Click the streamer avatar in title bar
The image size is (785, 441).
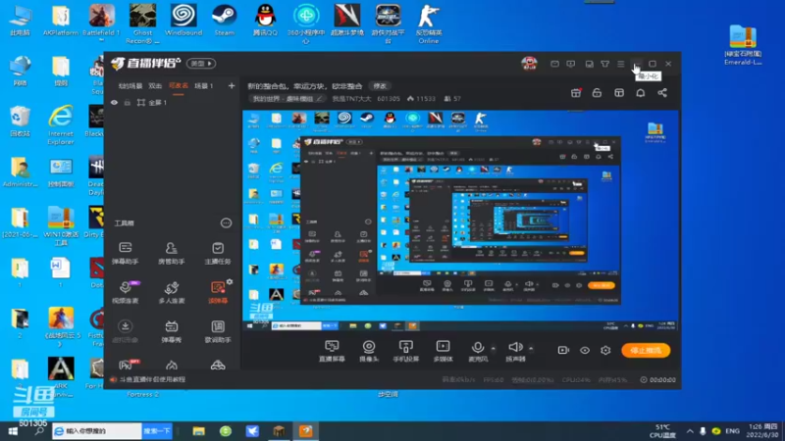point(529,64)
